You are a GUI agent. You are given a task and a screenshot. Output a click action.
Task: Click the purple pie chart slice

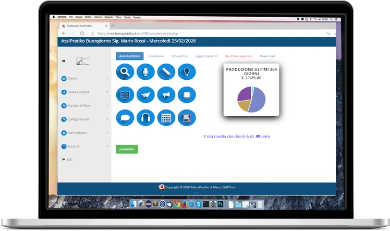pos(244,94)
